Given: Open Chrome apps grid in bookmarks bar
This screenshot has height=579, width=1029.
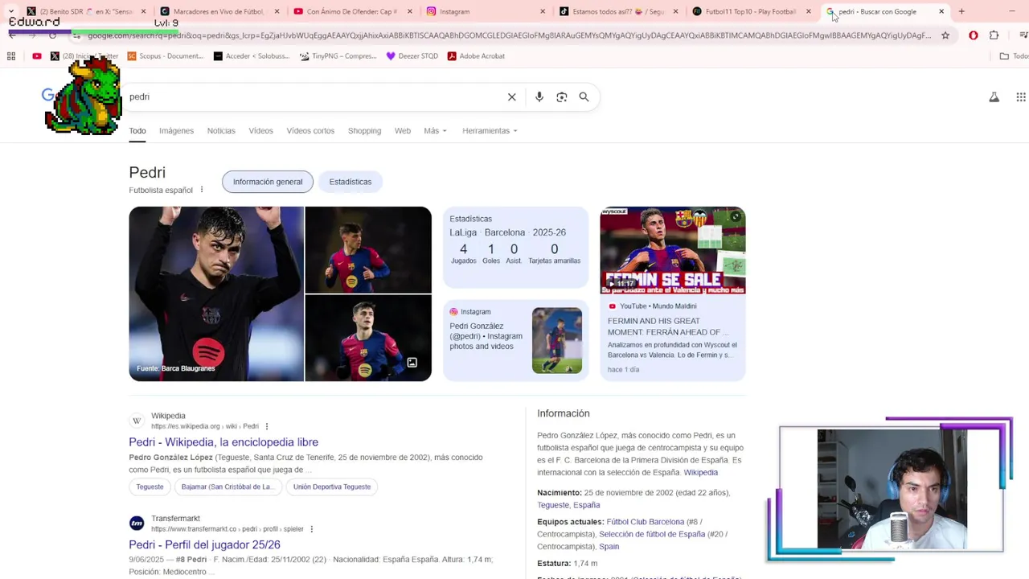Looking at the screenshot, I should (11, 56).
